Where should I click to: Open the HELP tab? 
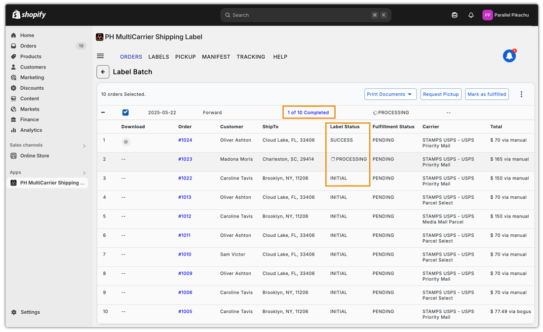click(280, 57)
